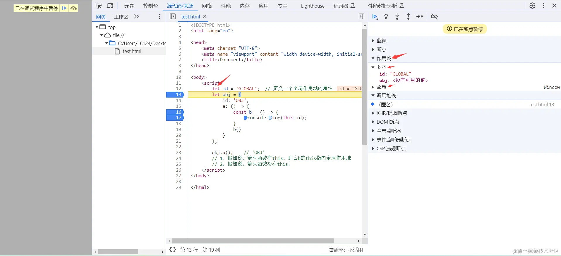
Task: Select the (匿名) call stack frame
Action: pos(464,105)
